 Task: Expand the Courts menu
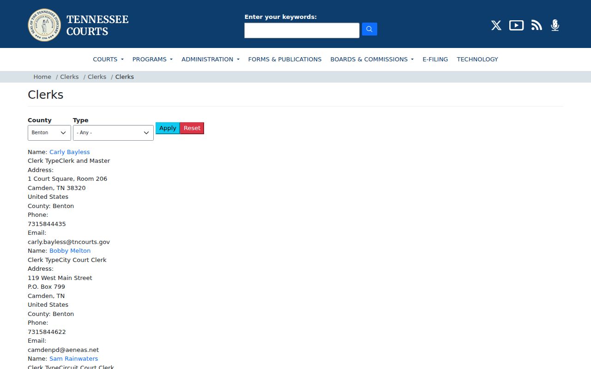click(108, 59)
